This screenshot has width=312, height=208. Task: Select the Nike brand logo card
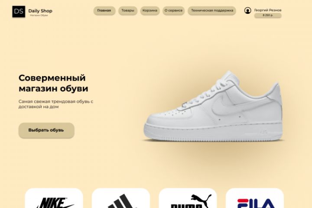(54, 198)
